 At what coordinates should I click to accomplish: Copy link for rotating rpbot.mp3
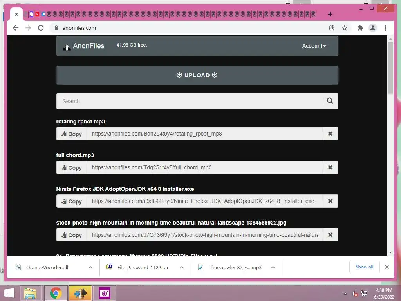coord(72,134)
